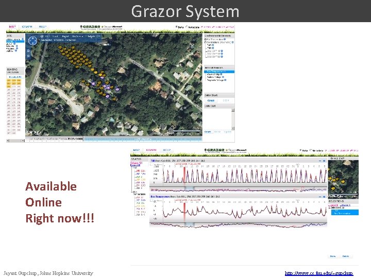Screen dimensions: 371x278
Task: Click info icon next to Soil Temperature
Action: [225, 39]
